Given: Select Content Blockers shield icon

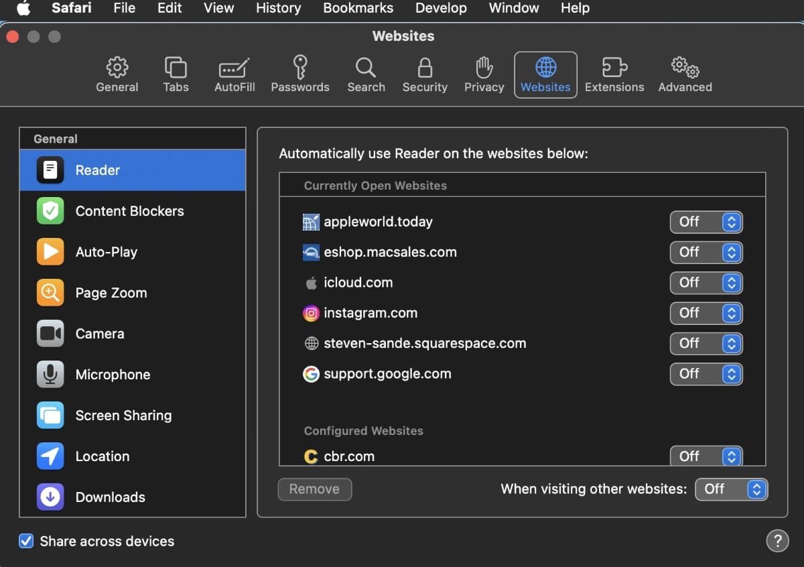Looking at the screenshot, I should (x=51, y=211).
